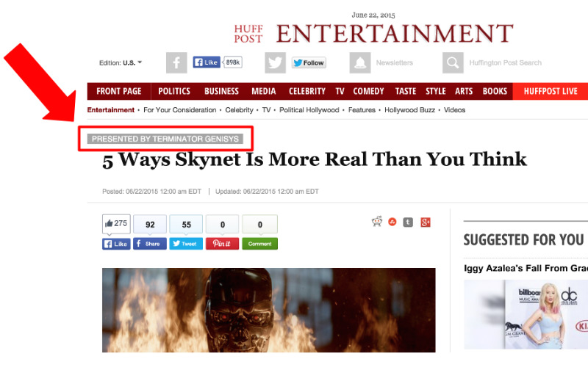The height and width of the screenshot is (370, 588).
Task: Share article via the Reddit icon
Action: point(377,222)
